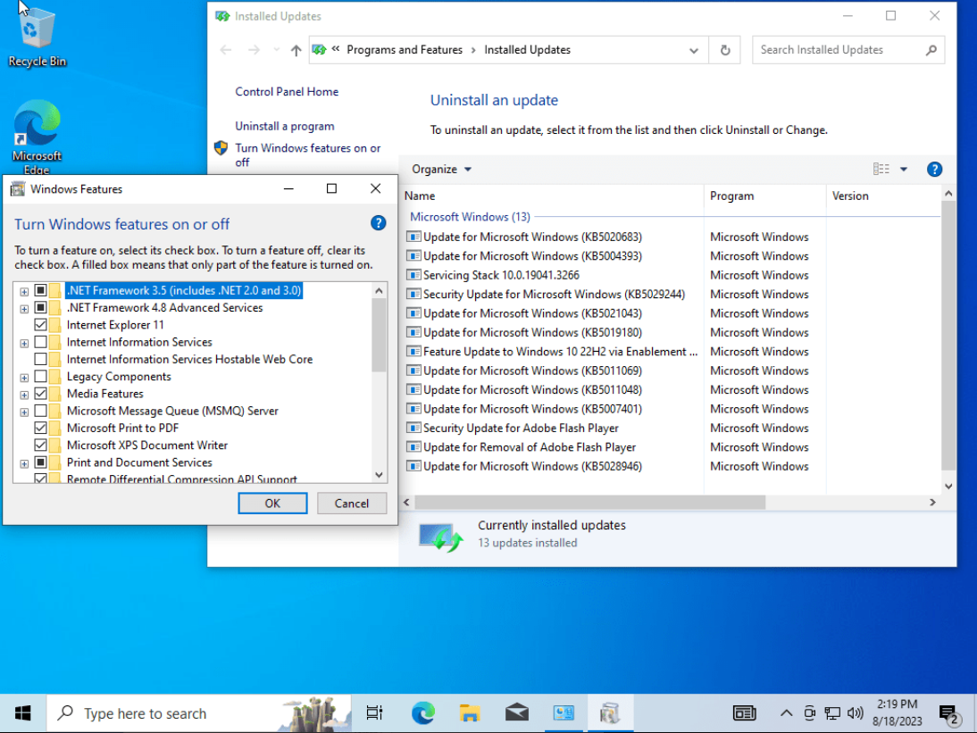This screenshot has height=733, width=977.
Task: Open recent locations dropdown near navigation arrows
Action: 276,50
